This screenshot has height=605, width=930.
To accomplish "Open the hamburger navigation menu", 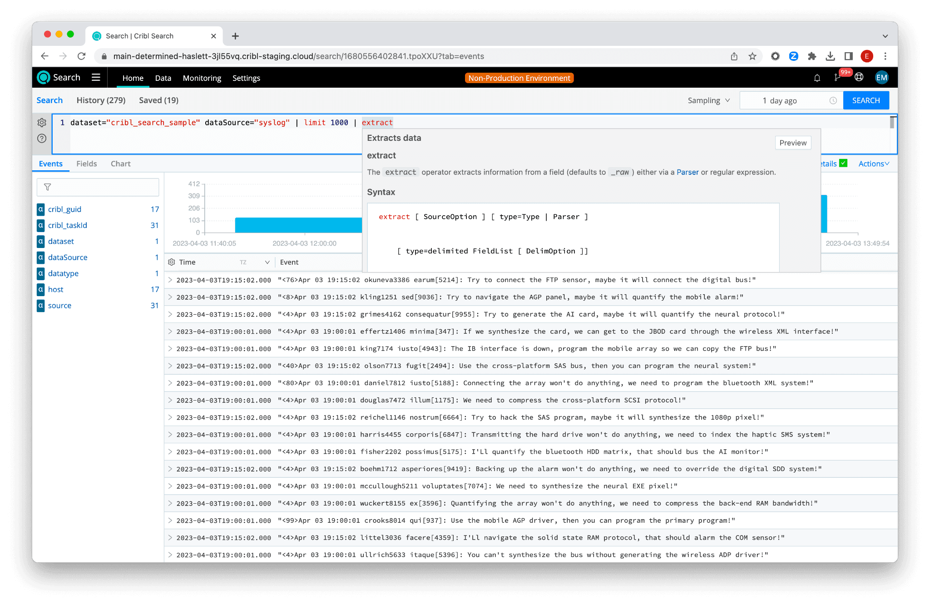I will coord(96,77).
